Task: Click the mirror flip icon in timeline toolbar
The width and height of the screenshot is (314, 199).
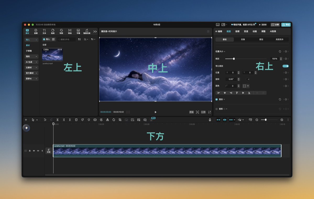Action: point(108,120)
